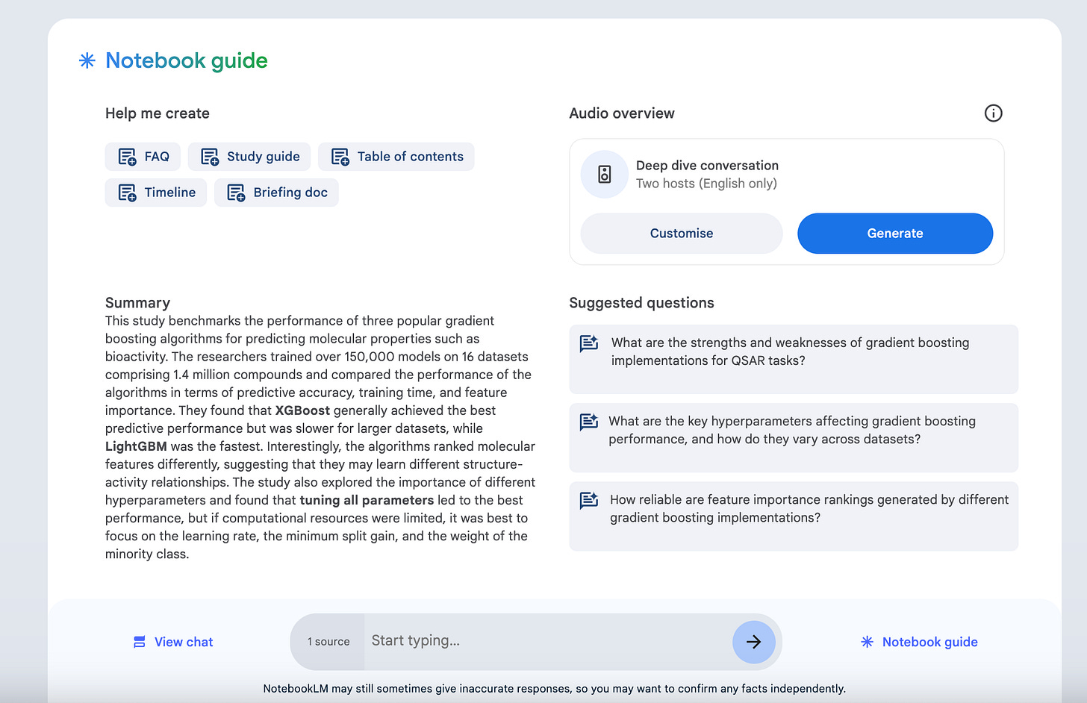The image size is (1087, 703).
Task: Click the 1 source selector chip
Action: click(x=328, y=642)
